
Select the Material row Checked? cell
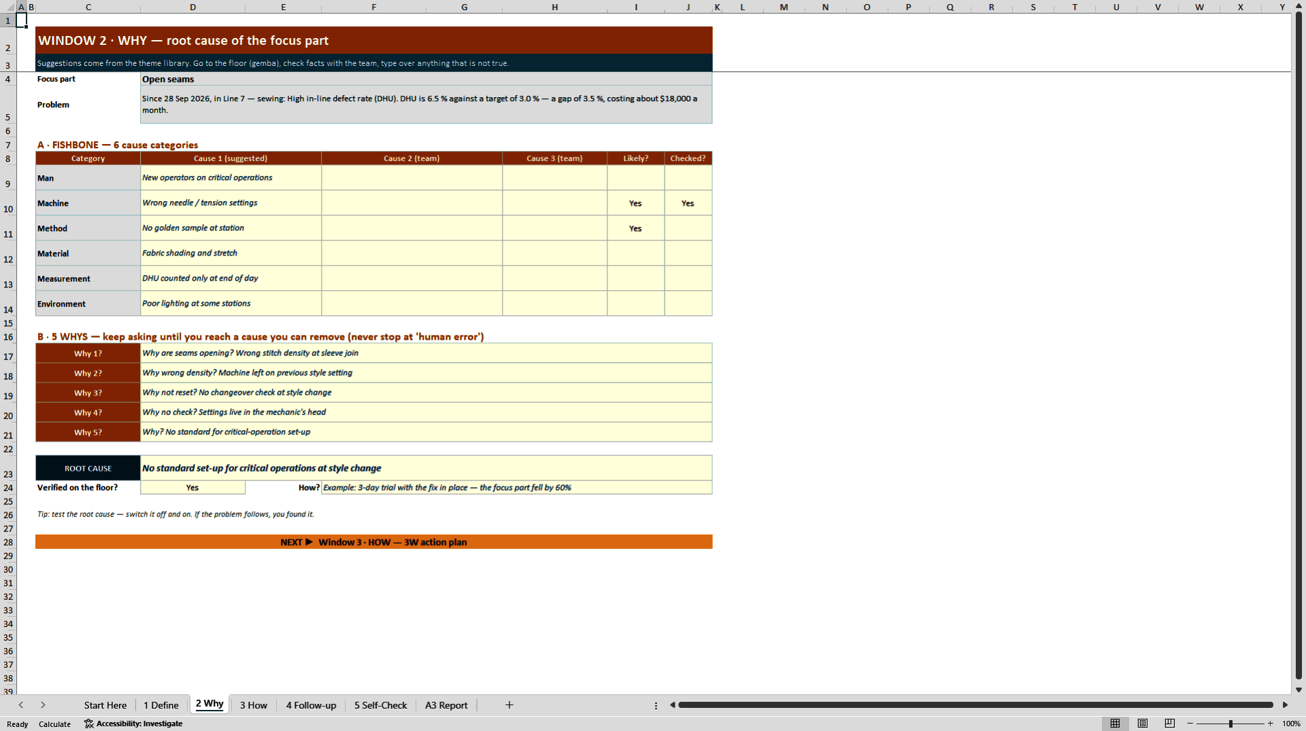click(688, 253)
